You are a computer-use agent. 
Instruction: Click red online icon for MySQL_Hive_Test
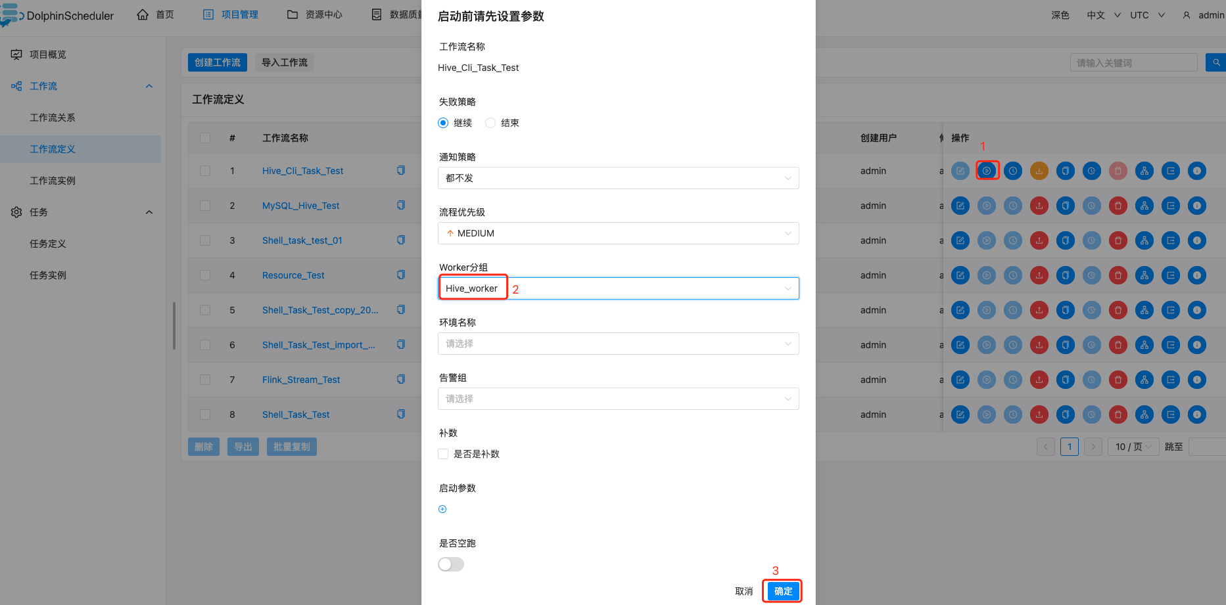coord(1039,206)
